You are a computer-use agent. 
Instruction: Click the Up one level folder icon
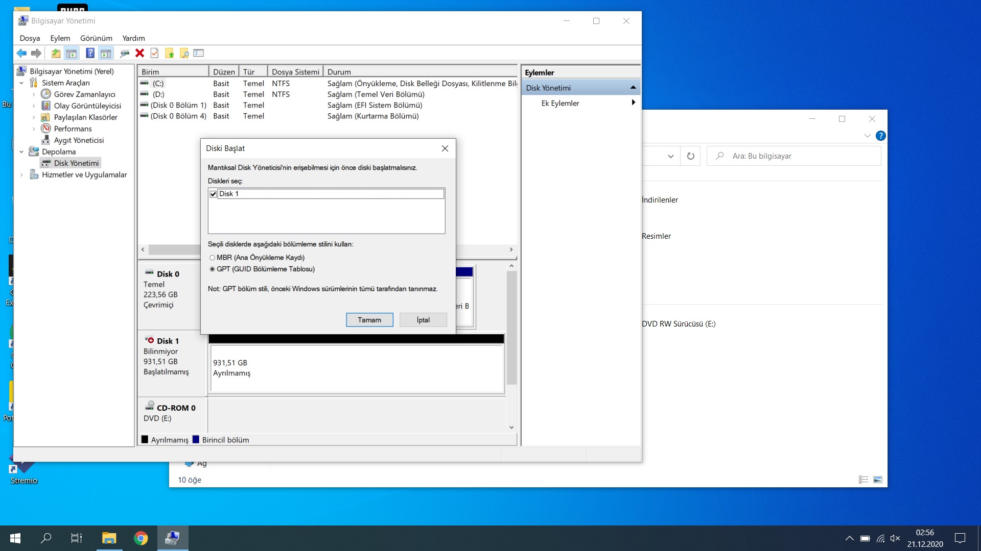(56, 53)
